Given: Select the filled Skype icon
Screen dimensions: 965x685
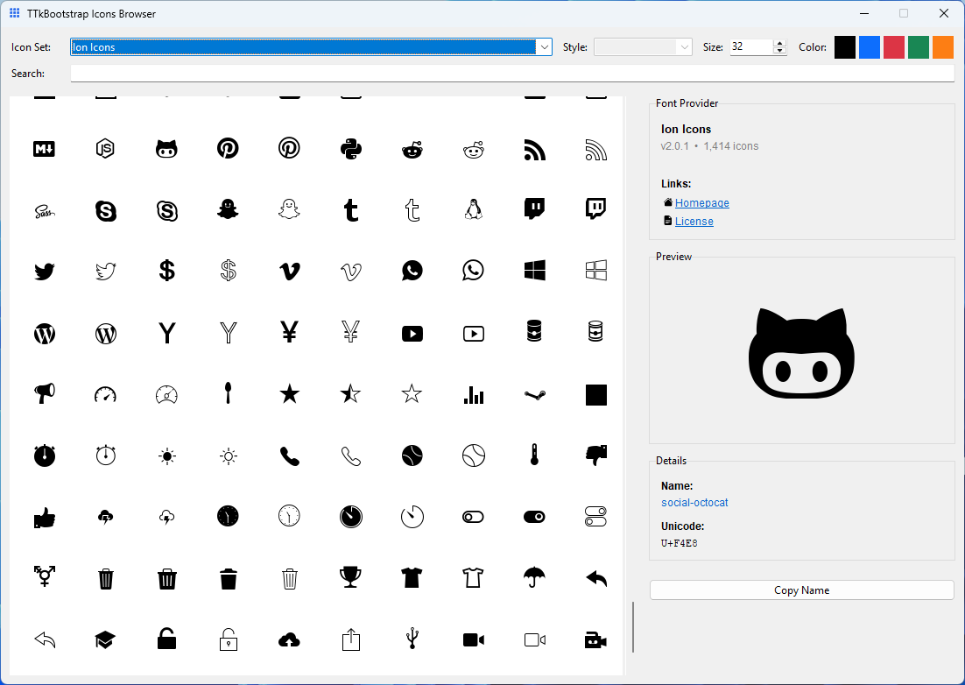Looking at the screenshot, I should coord(105,210).
